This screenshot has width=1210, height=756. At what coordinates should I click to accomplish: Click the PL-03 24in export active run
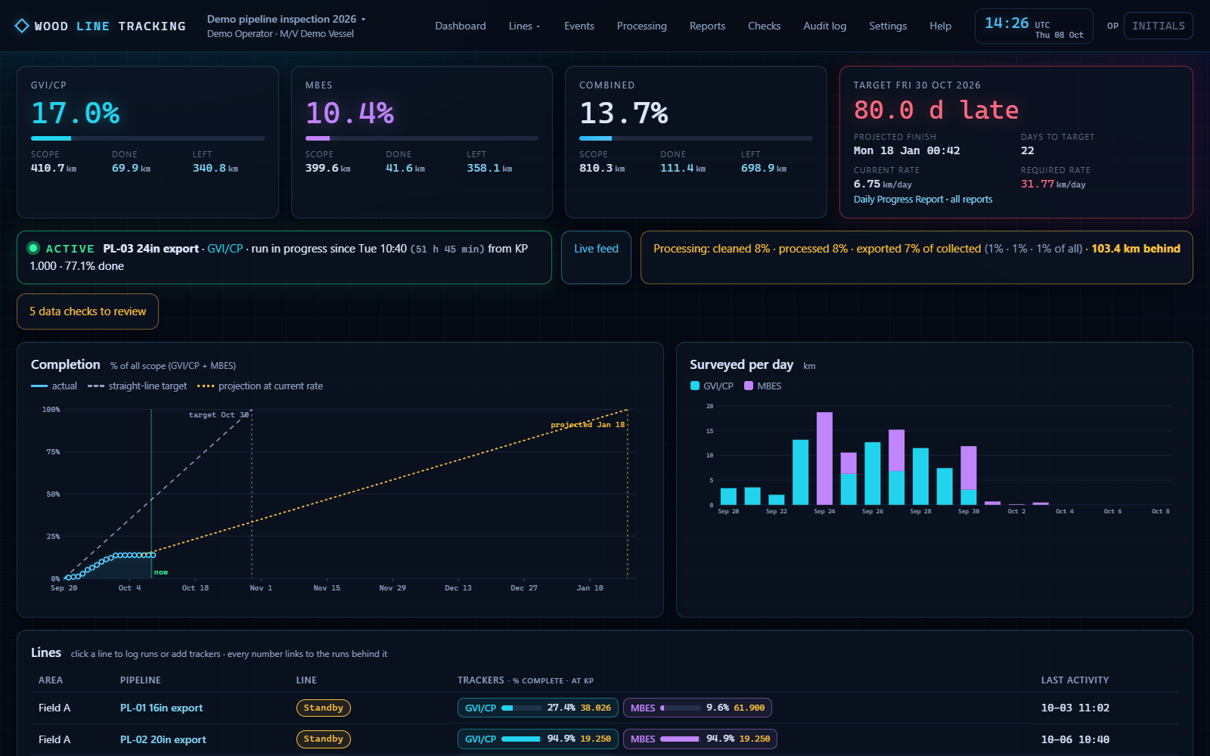(x=284, y=257)
